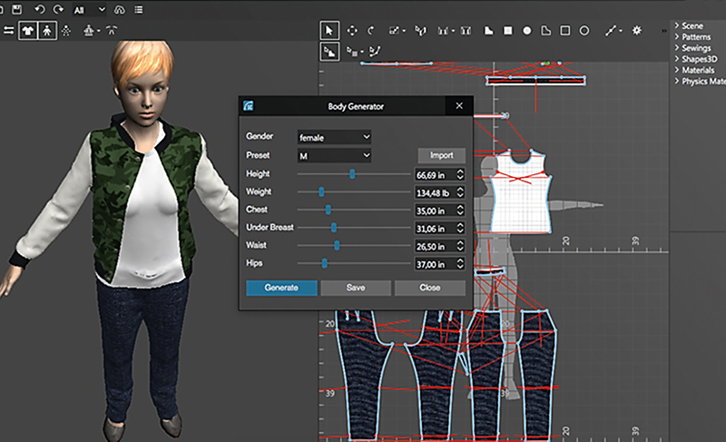Select the rotate tool
The height and width of the screenshot is (442, 726).
[371, 31]
